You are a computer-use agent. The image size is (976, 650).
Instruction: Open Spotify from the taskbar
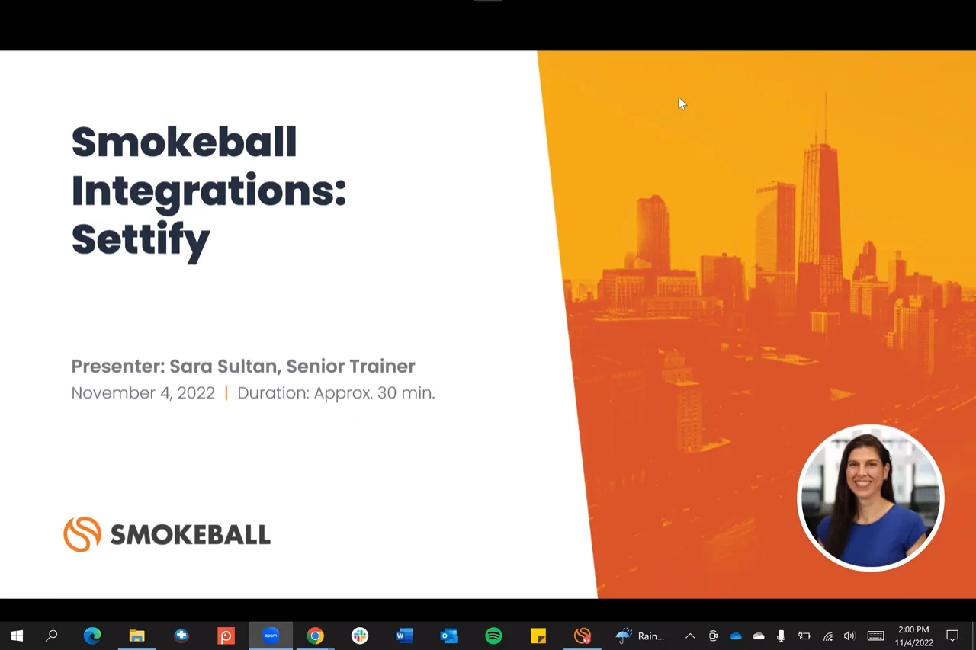pyautogui.click(x=493, y=636)
